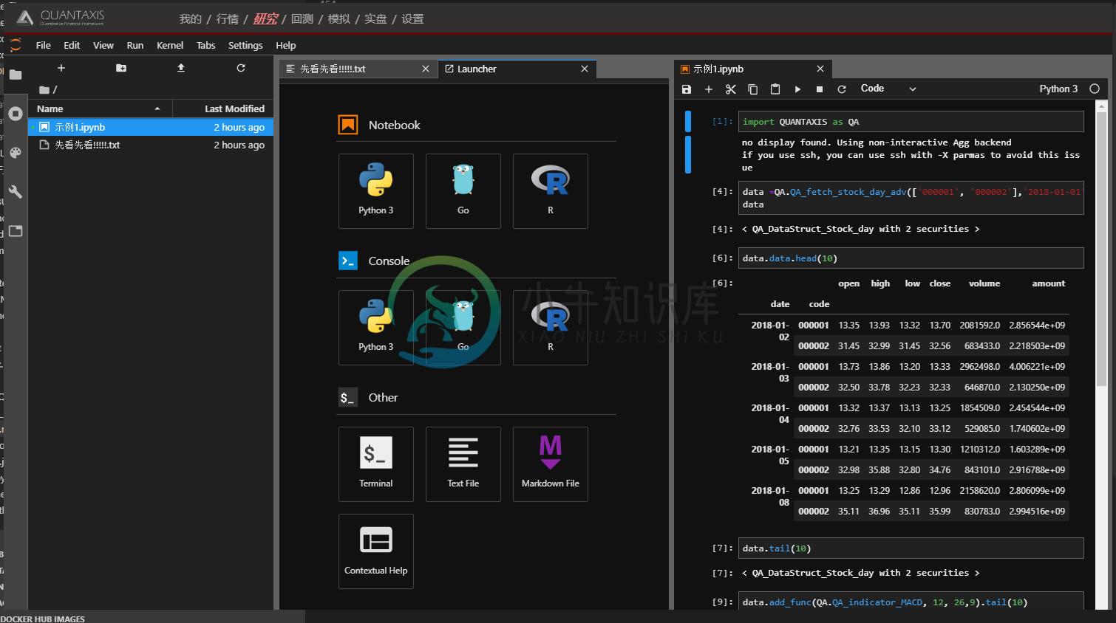Sort files by Name column
The image size is (1116, 623).
tap(100, 109)
